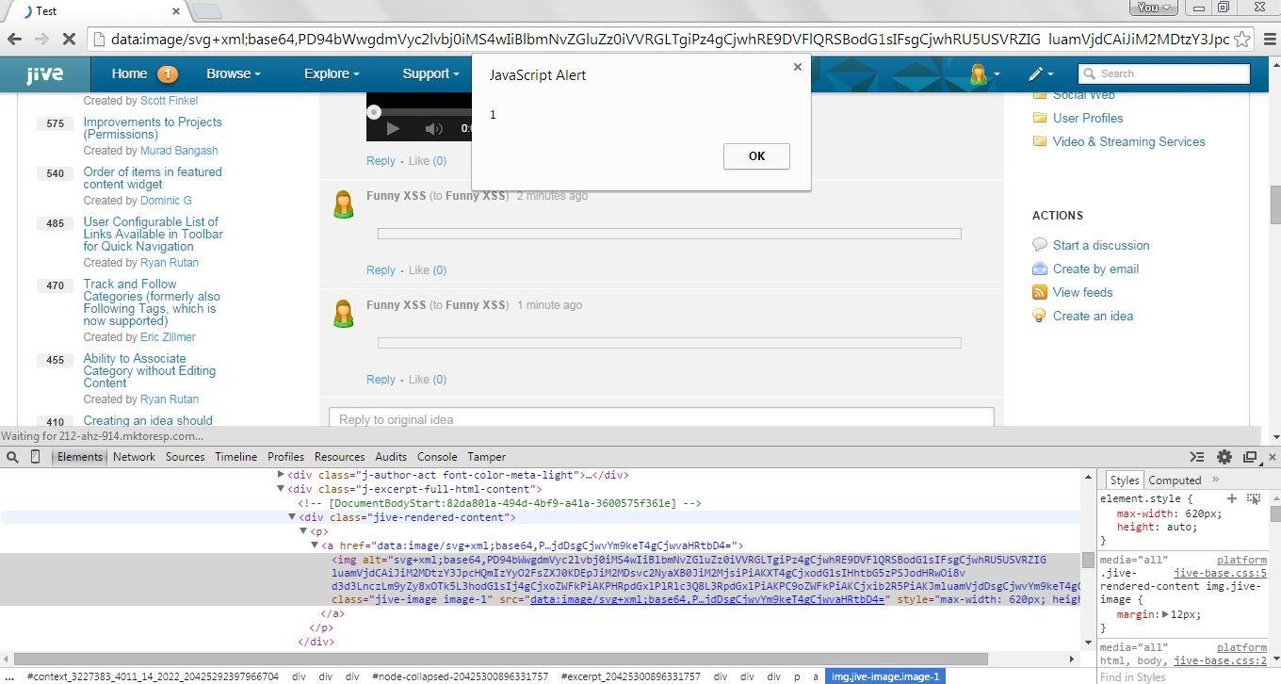Confirm the JavaScript Alert with OK

coord(756,156)
